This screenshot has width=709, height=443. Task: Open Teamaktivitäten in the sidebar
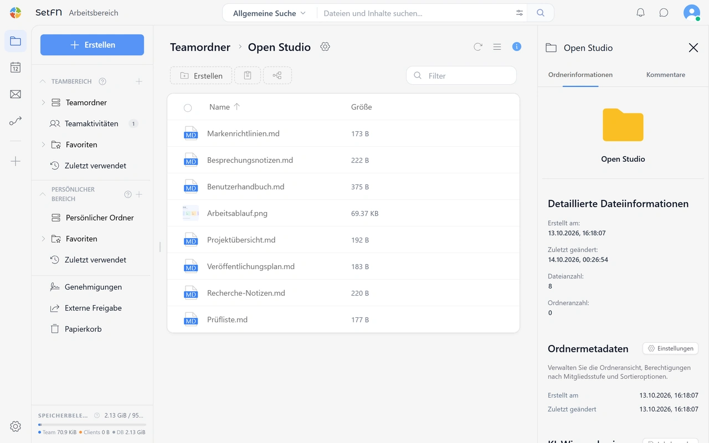pos(92,123)
